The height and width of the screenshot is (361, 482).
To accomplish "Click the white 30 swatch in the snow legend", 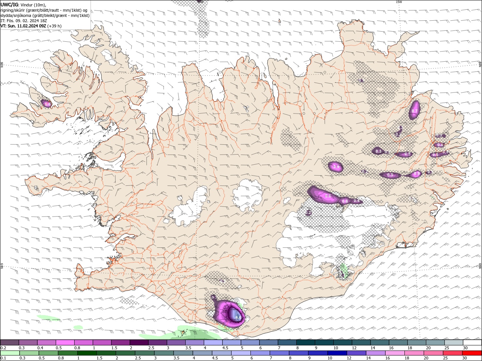I will tap(472, 343).
